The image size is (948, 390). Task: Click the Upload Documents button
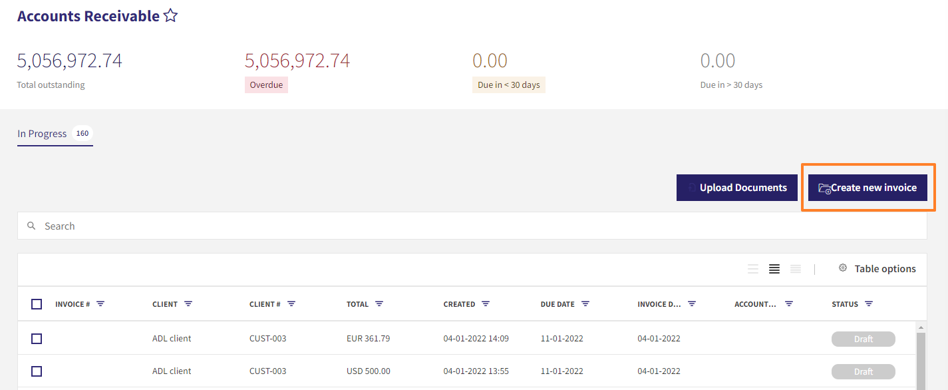coord(737,188)
